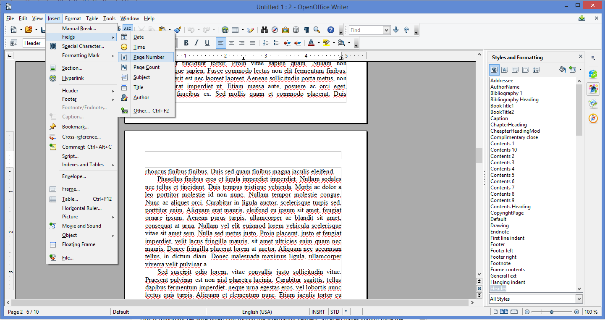The width and height of the screenshot is (605, 320).
Task: Open the sidebar Properties cube icon
Action: [593, 74]
